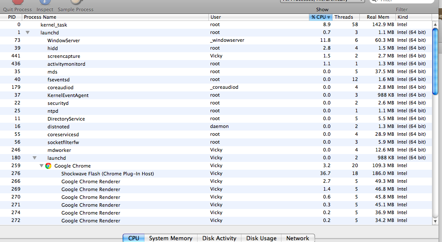
Task: Click the Inspect toolbar button
Action: pyautogui.click(x=44, y=6)
